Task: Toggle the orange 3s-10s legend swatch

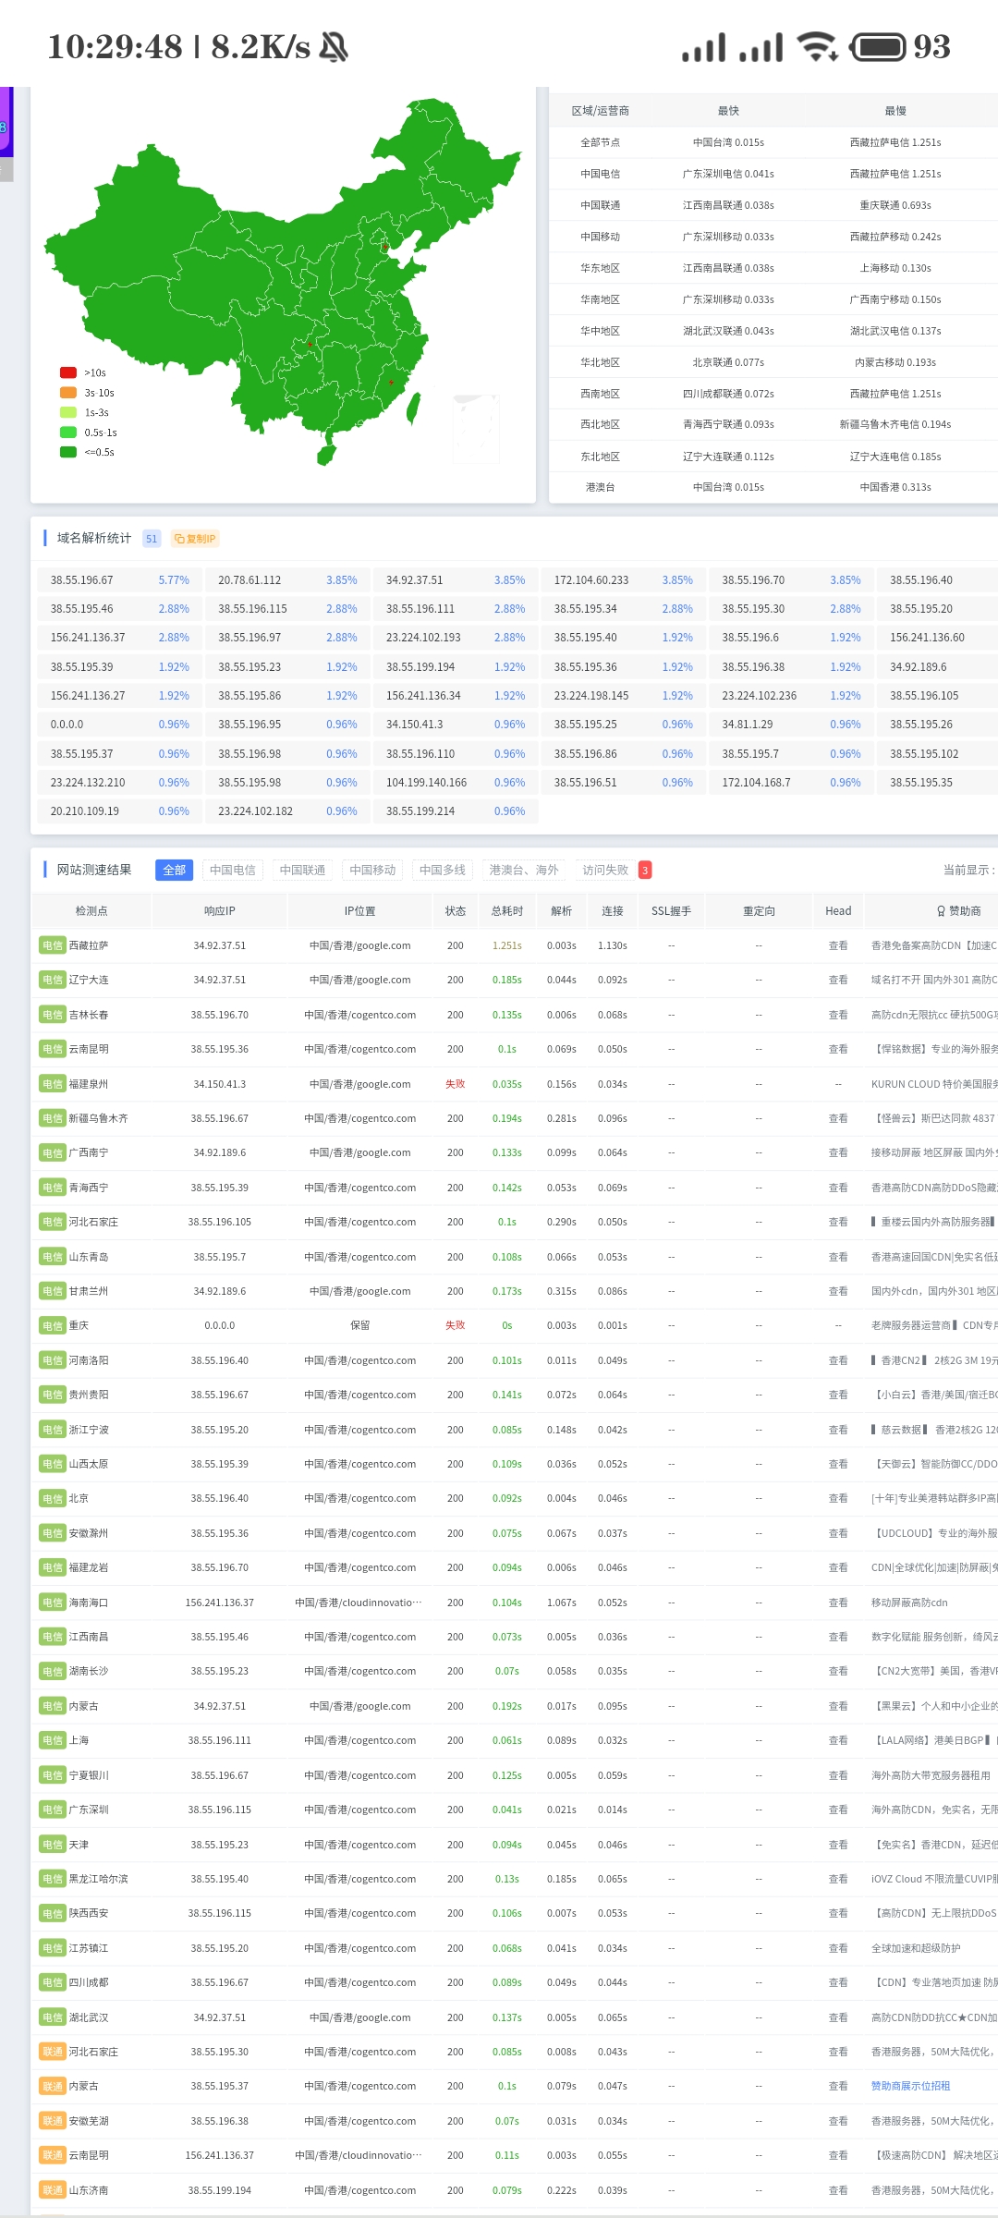Action: point(67,393)
